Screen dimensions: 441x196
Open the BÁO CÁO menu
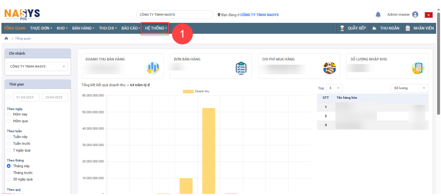point(131,28)
